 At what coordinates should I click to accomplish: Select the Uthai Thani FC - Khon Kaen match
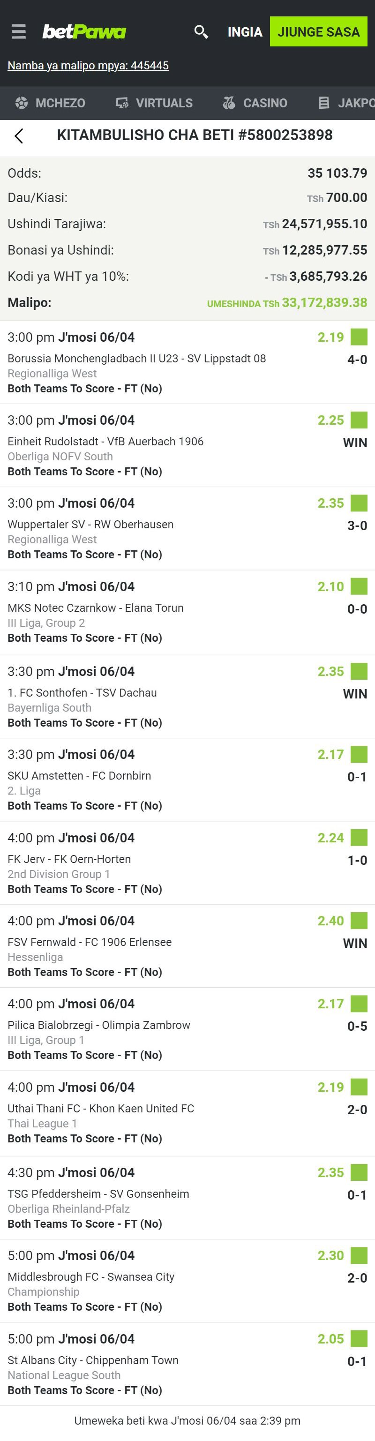tap(101, 1108)
